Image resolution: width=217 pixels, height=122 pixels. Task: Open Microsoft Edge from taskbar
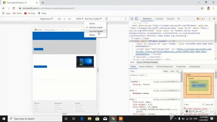(x=82, y=119)
